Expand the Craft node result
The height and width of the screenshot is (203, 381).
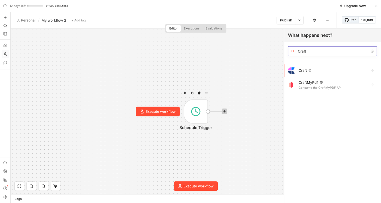tap(372, 70)
